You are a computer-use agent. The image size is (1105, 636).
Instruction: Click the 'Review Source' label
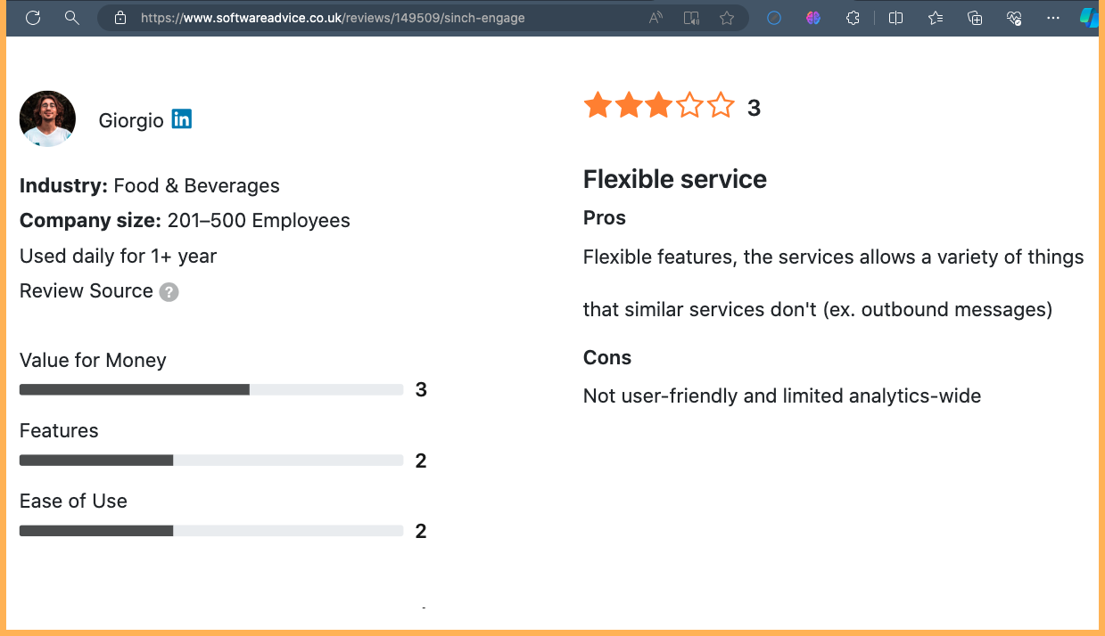[x=87, y=291]
